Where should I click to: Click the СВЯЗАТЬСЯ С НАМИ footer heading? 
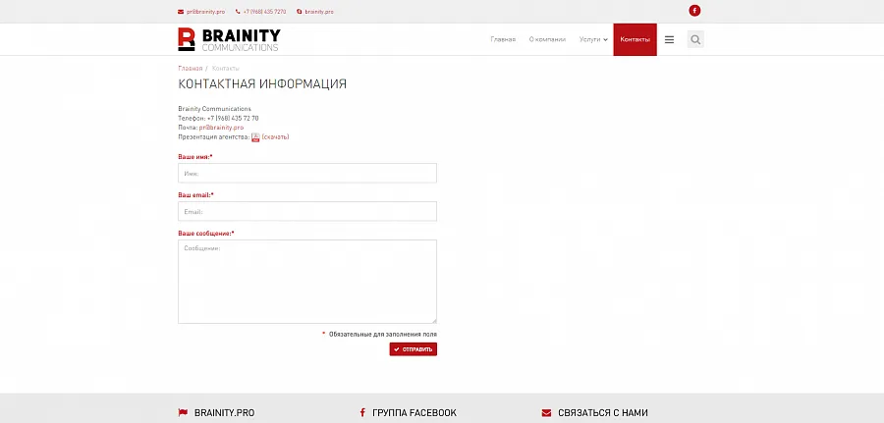click(603, 413)
